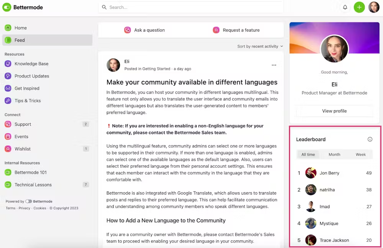The height and width of the screenshot is (248, 383).
Task: Open the post options three-dot menu
Action: [x=274, y=65]
